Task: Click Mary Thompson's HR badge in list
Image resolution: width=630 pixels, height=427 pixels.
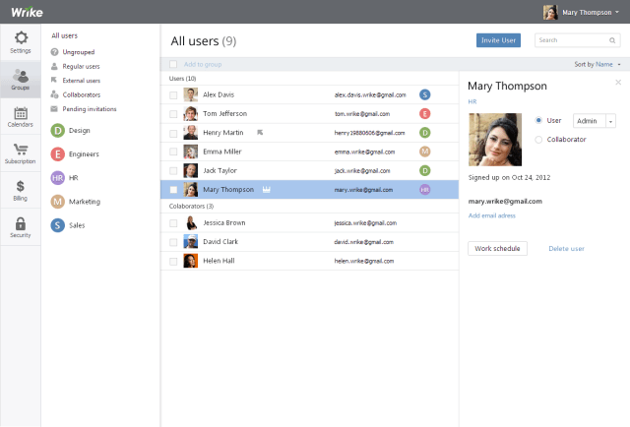Action: [424, 190]
